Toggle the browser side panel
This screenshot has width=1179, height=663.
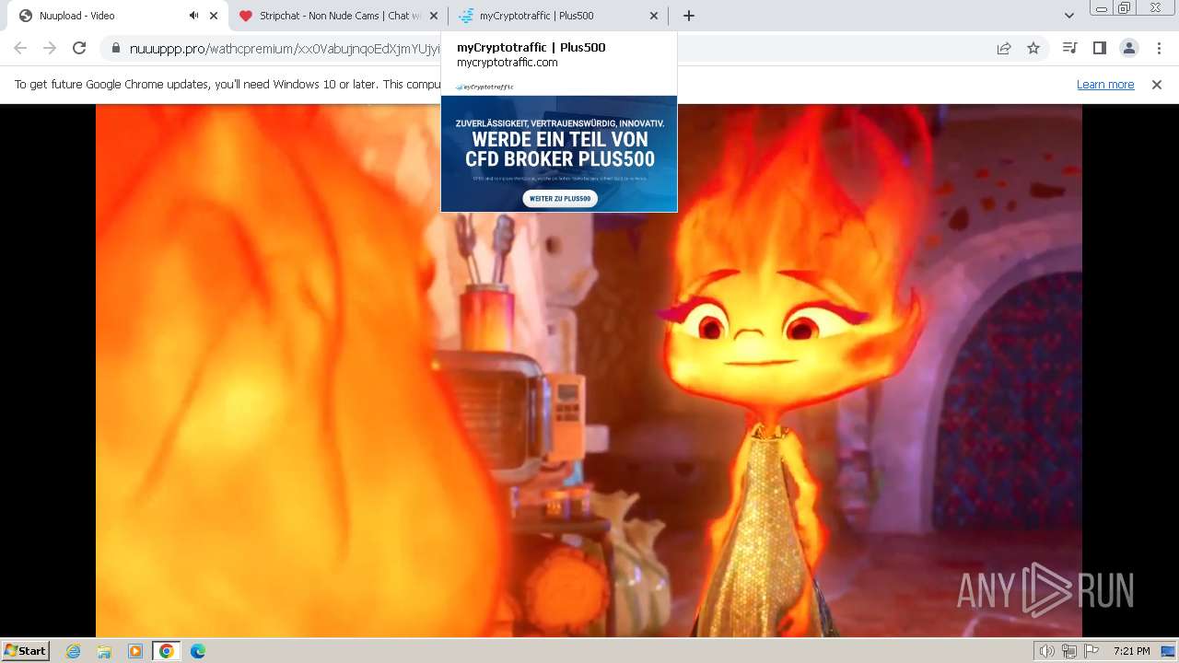point(1099,48)
